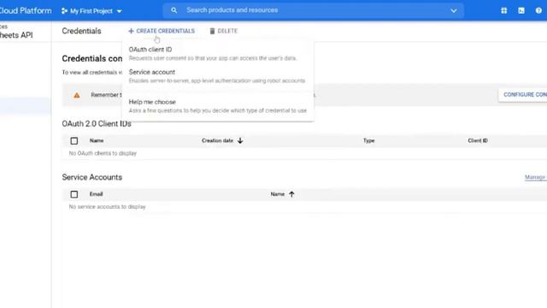Click the OAuth table Name column header
This screenshot has height=308, width=547.
97,140
